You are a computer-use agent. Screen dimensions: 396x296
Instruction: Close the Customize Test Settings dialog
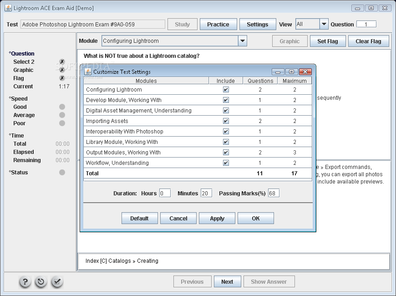click(305, 72)
